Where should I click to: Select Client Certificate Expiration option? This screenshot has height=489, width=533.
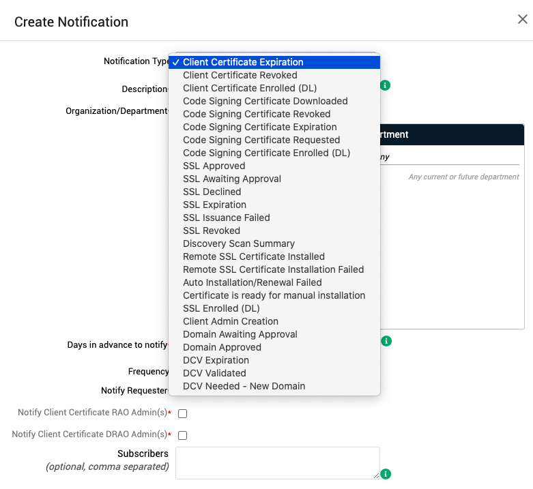click(243, 62)
